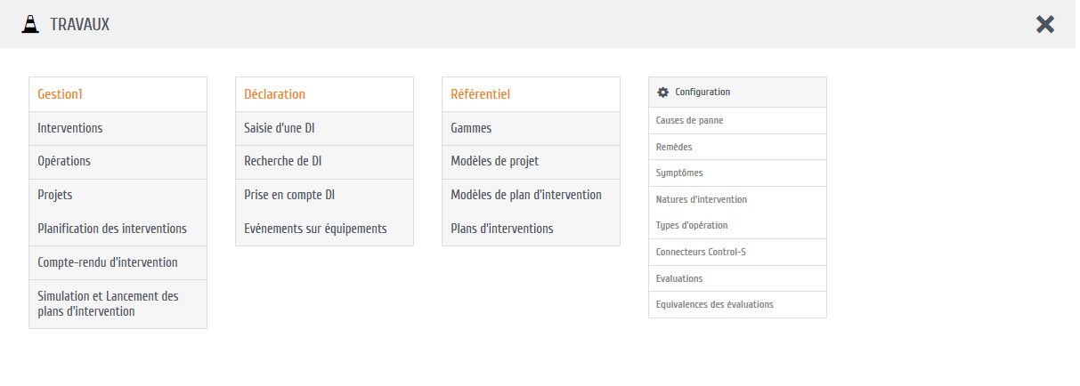Launch Simulation et Lancement des plans d'intervention
The image size is (1080, 386).
[108, 304]
